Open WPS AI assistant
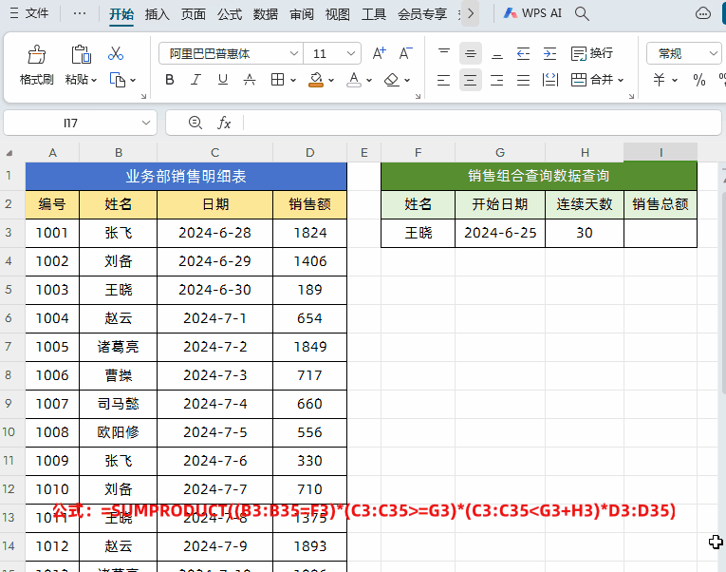 [x=532, y=14]
